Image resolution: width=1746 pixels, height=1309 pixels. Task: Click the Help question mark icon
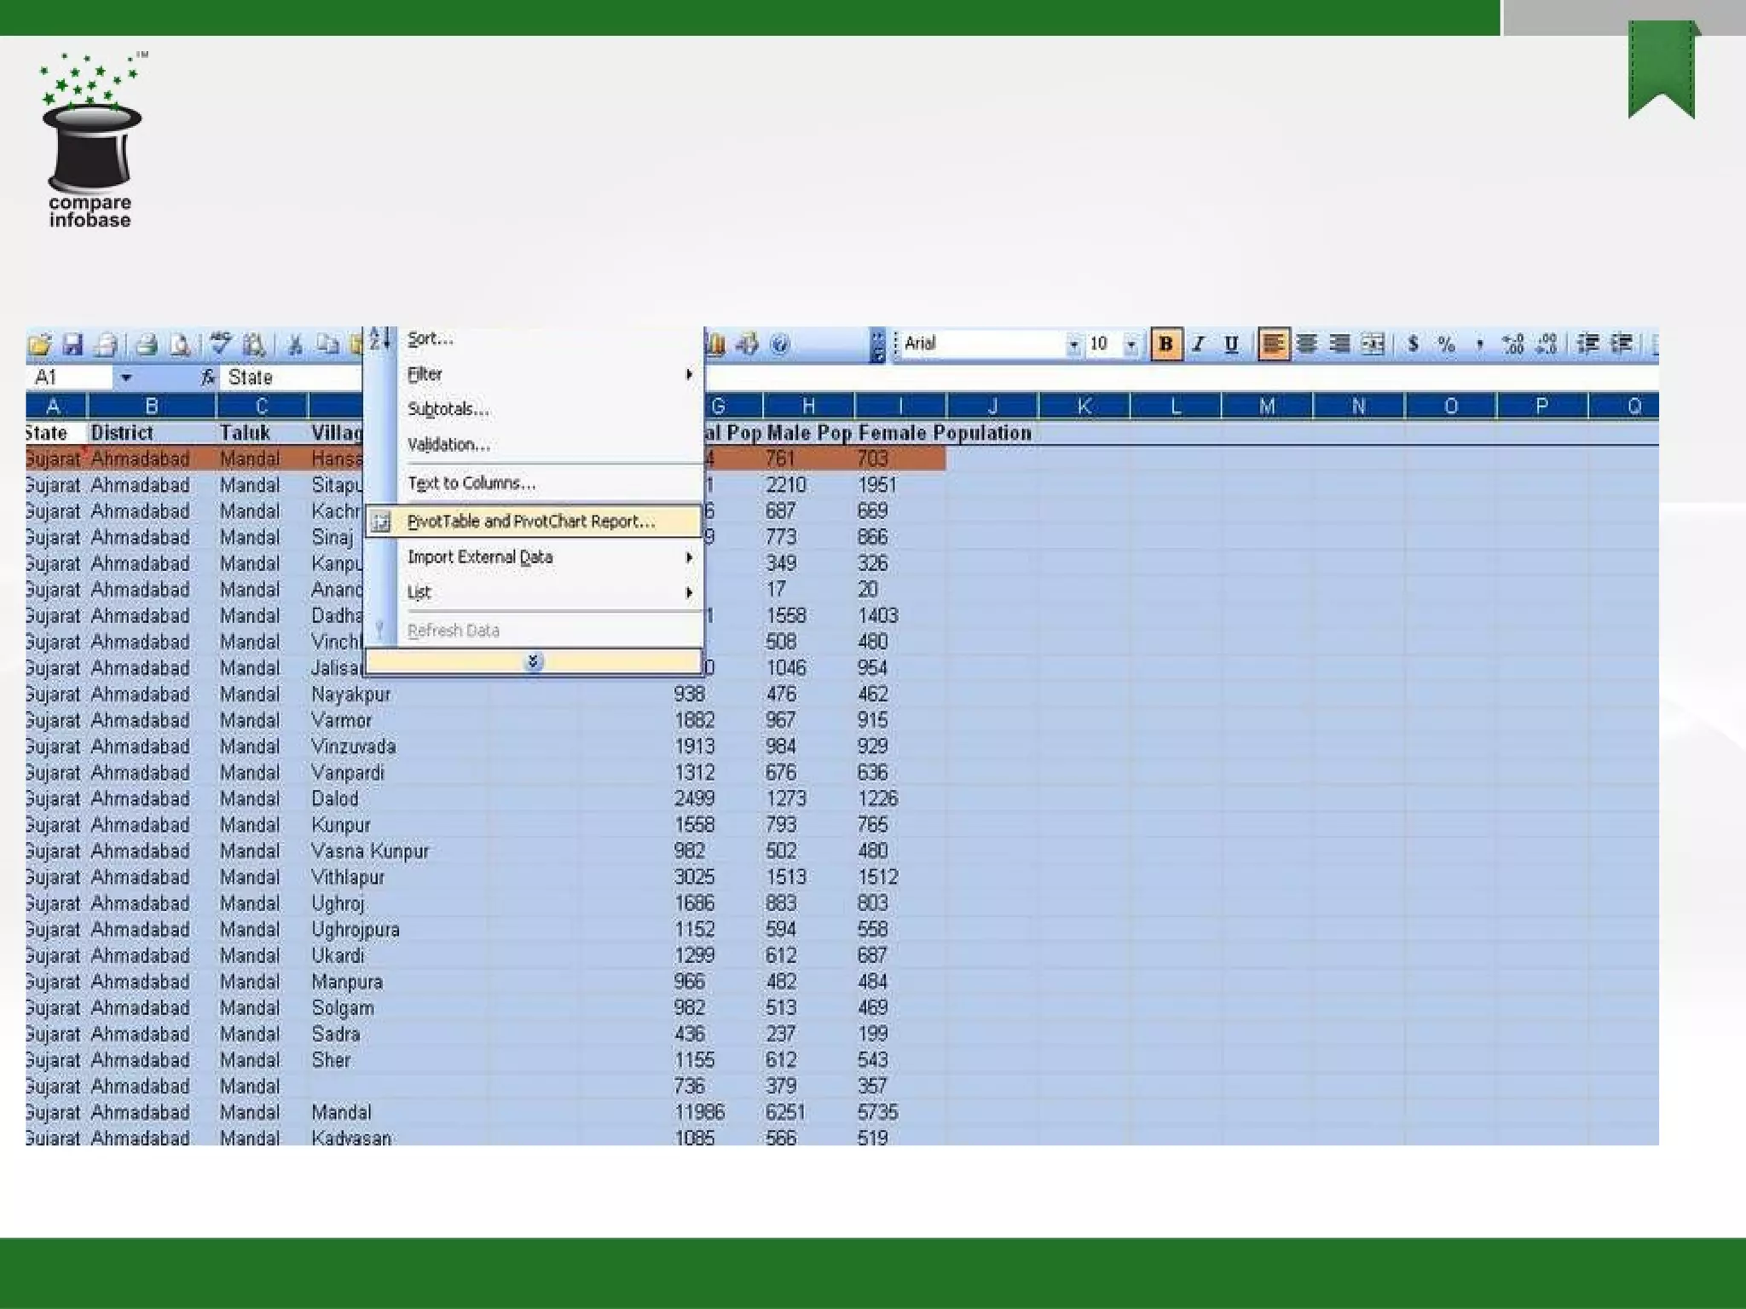pos(779,344)
